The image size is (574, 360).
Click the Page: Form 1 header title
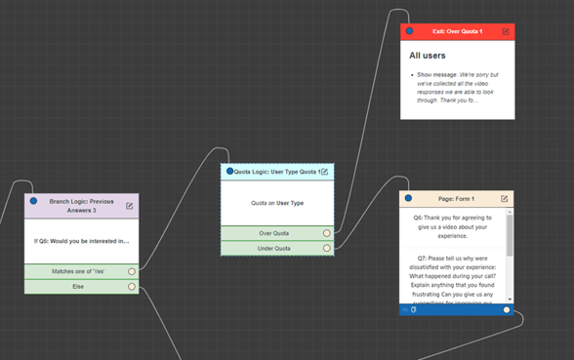click(456, 199)
